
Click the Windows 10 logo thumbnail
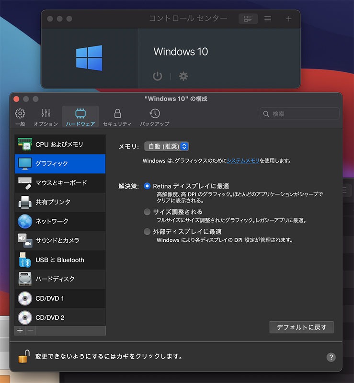[x=89, y=58]
